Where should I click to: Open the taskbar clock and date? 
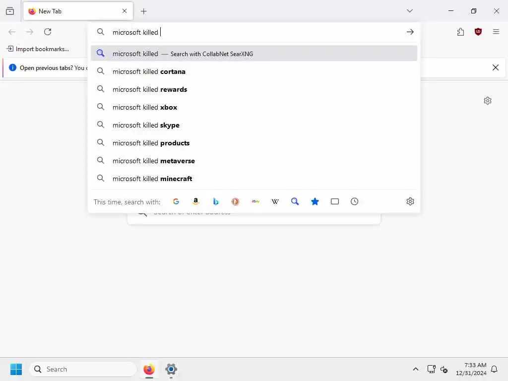pos(471,369)
